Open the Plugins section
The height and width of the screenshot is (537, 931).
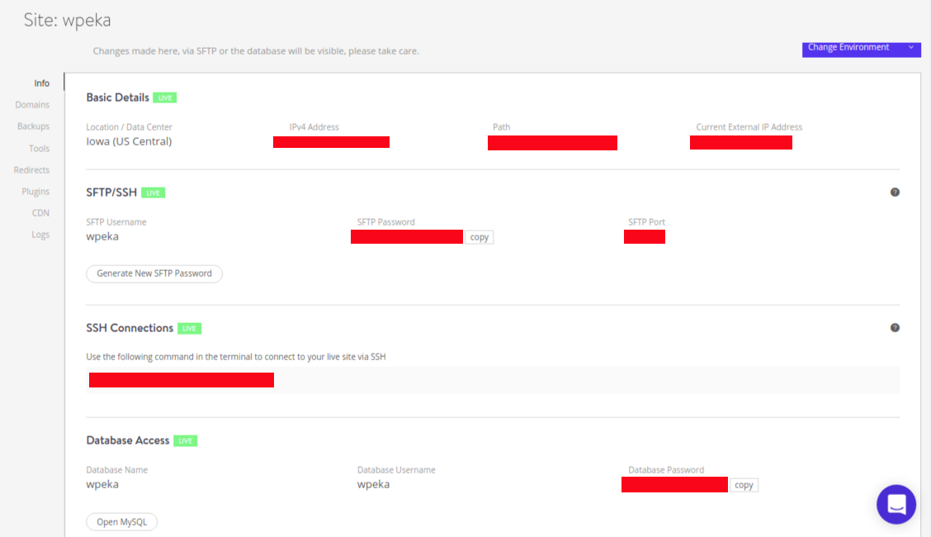point(35,191)
